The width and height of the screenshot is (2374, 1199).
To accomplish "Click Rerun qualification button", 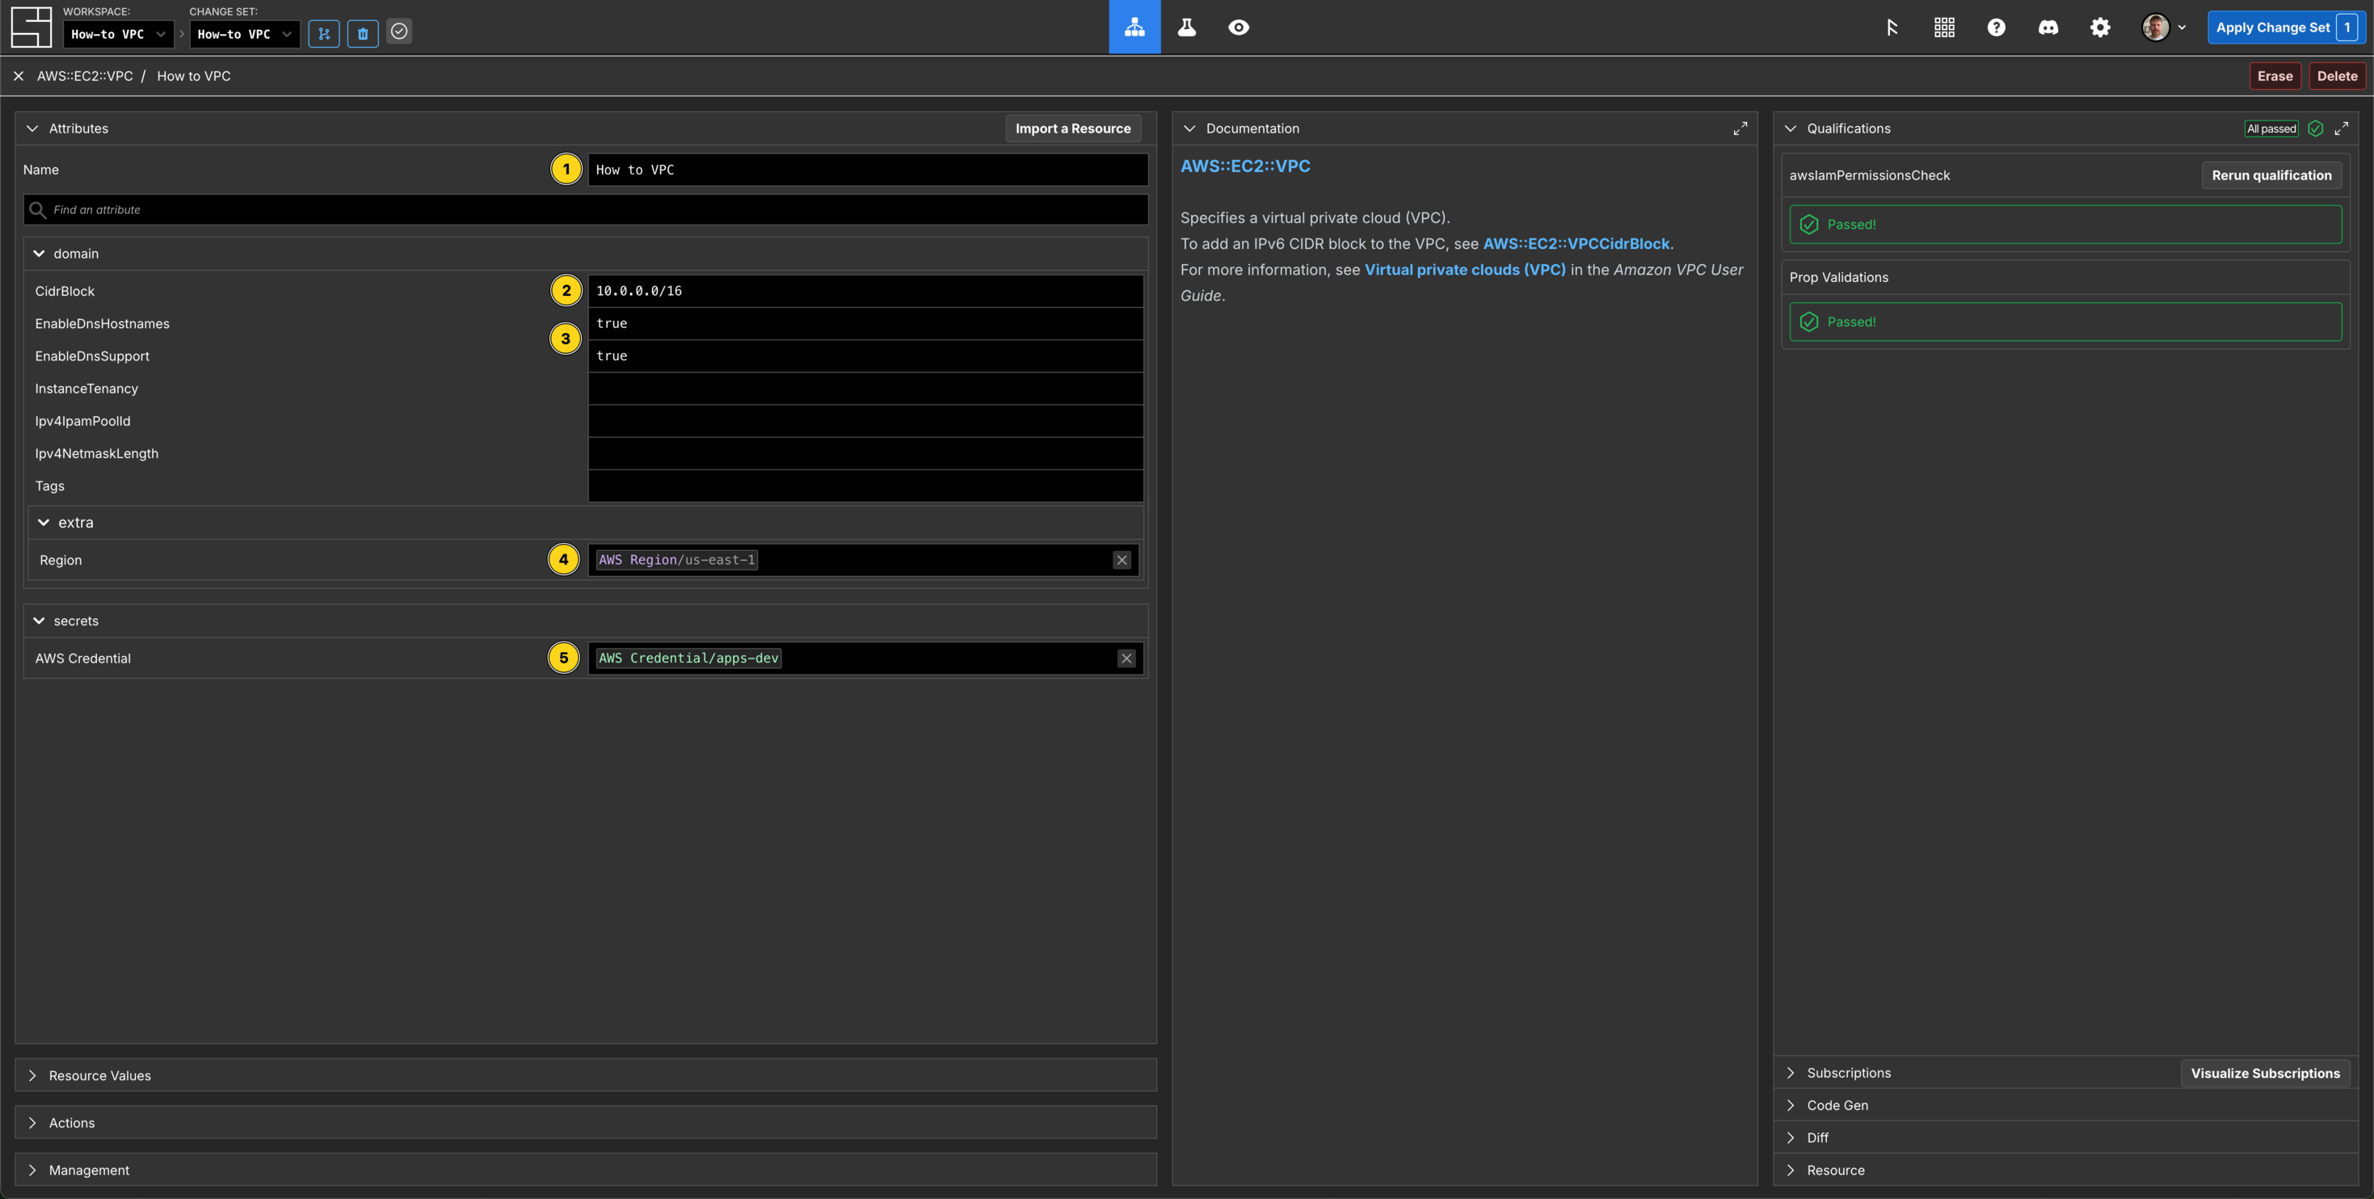I will click(2271, 175).
